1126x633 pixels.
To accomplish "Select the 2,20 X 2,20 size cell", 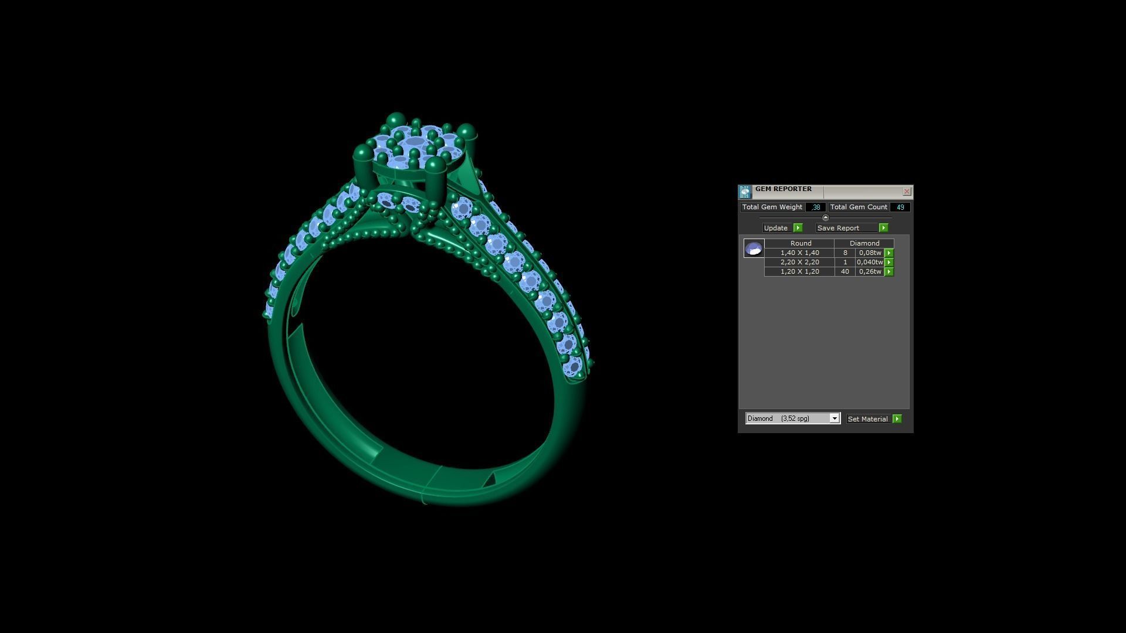I will [x=800, y=263].
